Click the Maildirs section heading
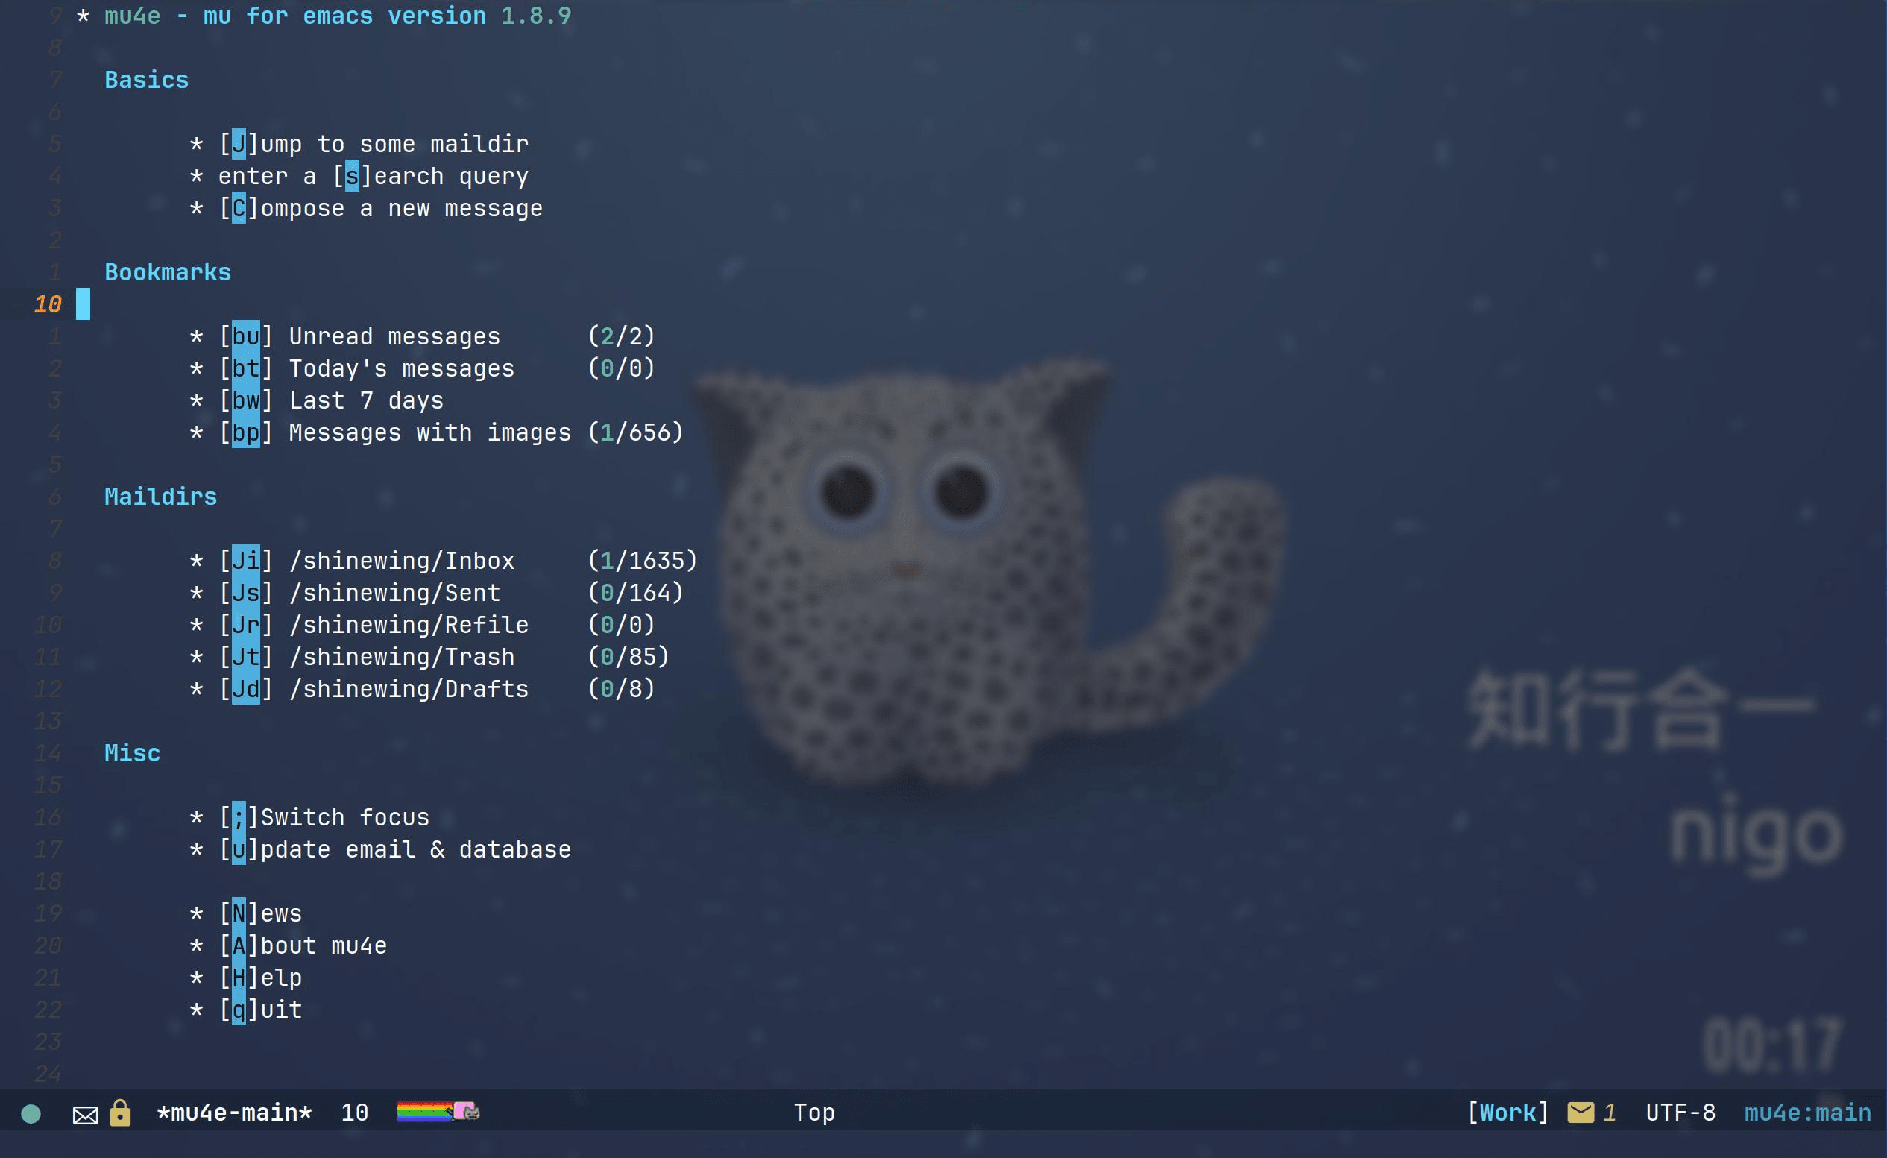This screenshot has height=1158, width=1887. 161,497
